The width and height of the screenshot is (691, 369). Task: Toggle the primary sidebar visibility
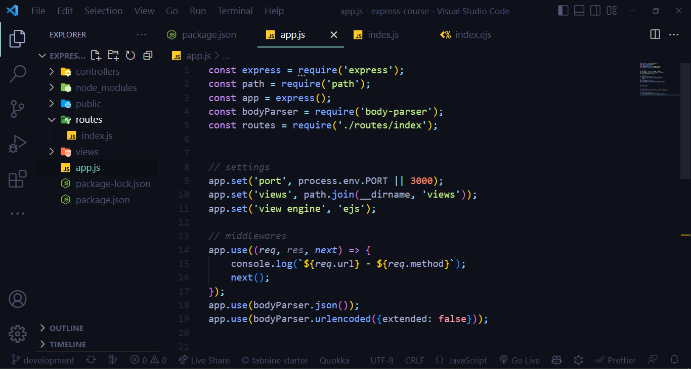tap(563, 10)
